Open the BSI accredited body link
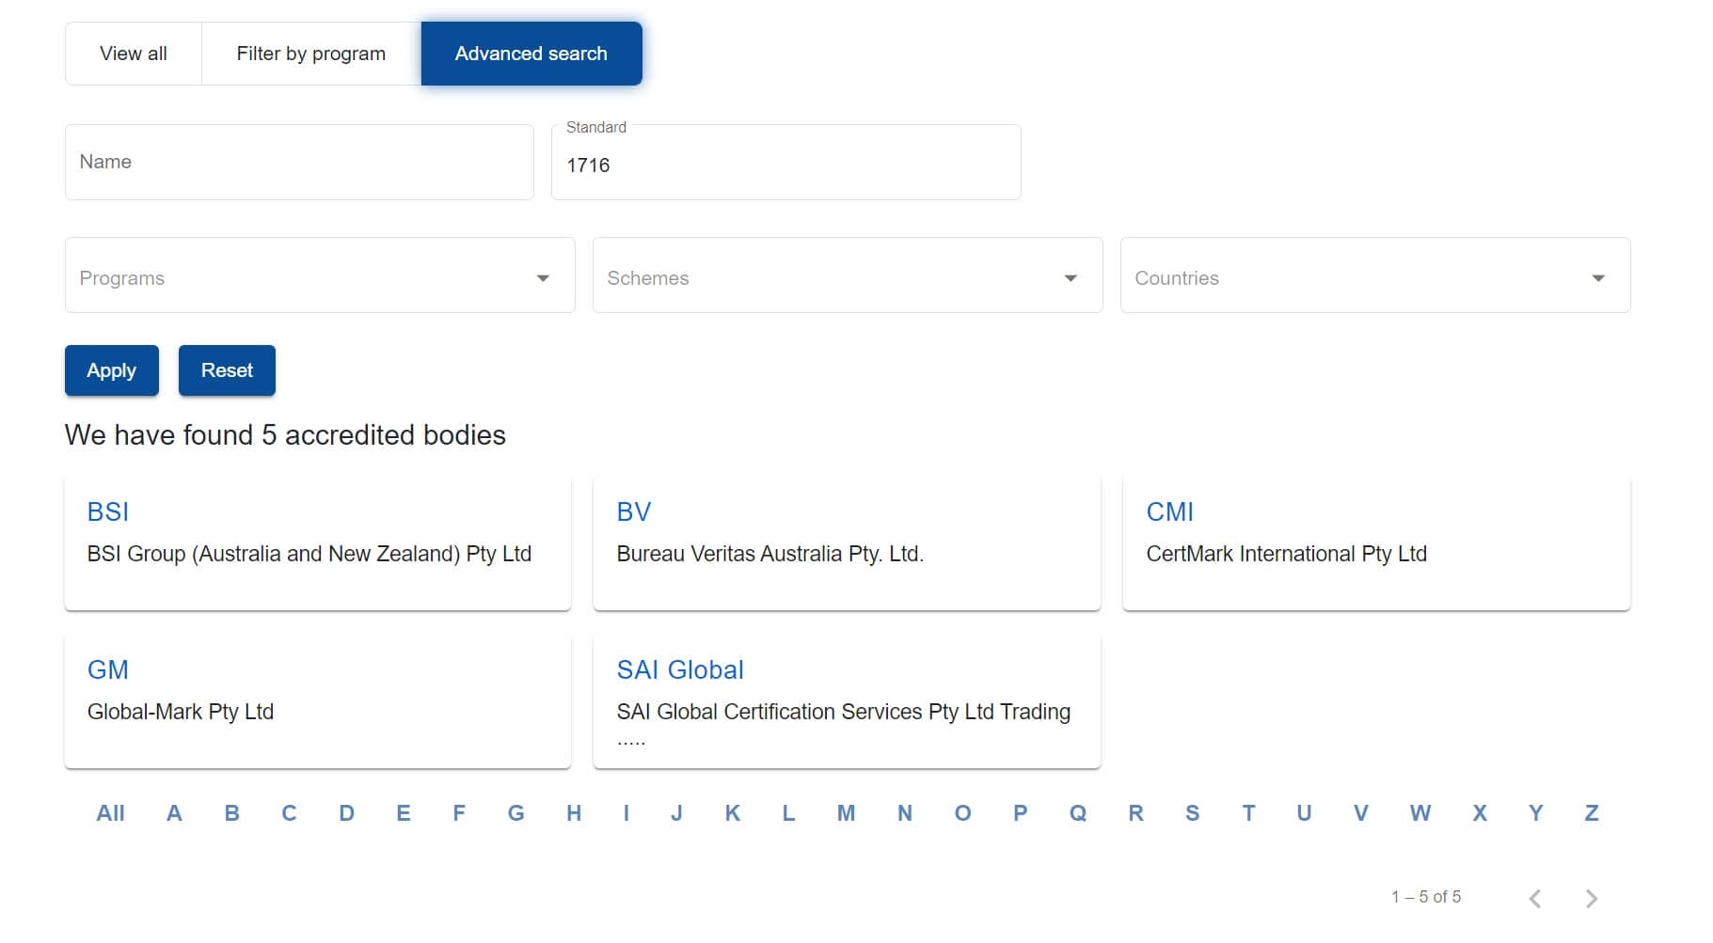The image size is (1713, 943). click(x=108, y=511)
